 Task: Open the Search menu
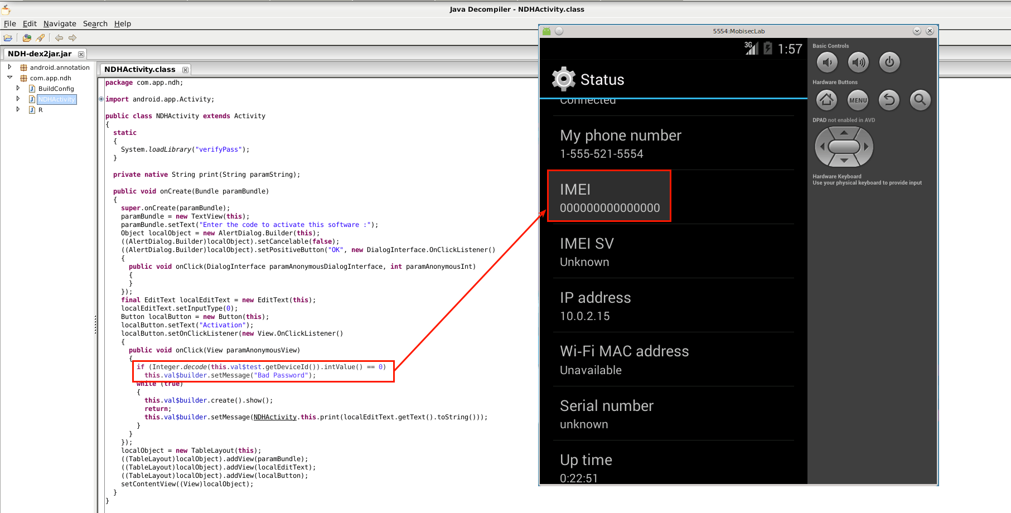(x=95, y=23)
